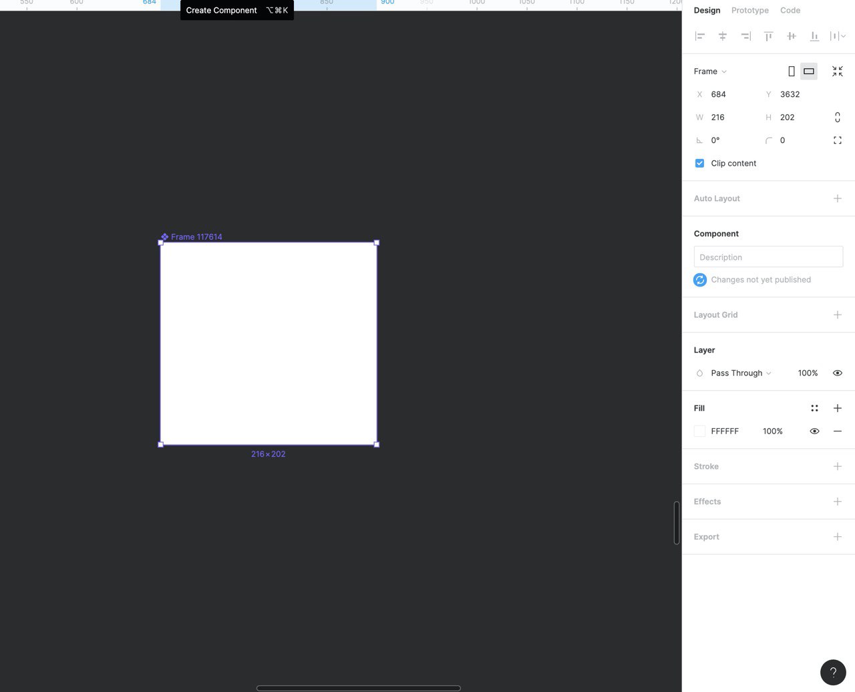The height and width of the screenshot is (692, 855).
Task: Add an export setting
Action: pyautogui.click(x=838, y=537)
